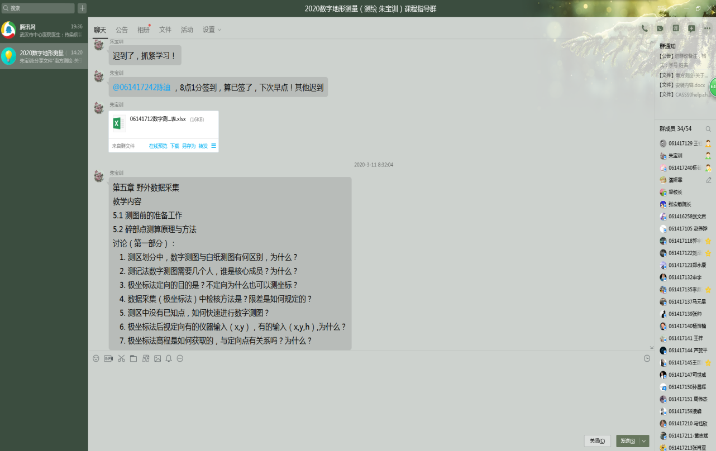Switch to the 公告 tab
Image resolution: width=716 pixels, height=451 pixels.
(x=122, y=30)
